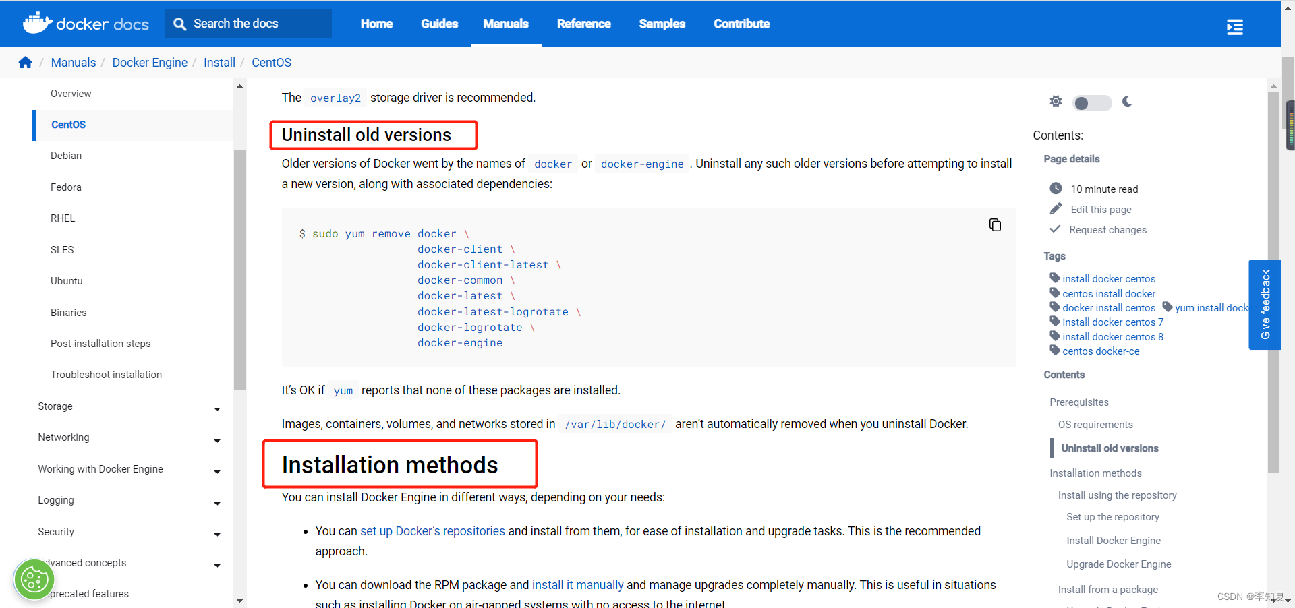Select Overview in the left sidebar
The width and height of the screenshot is (1295, 608).
tap(71, 94)
